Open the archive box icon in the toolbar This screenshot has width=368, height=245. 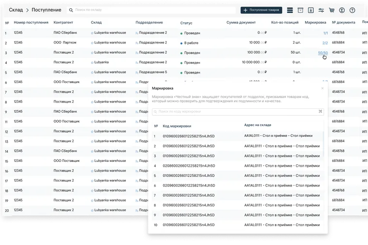pyautogui.click(x=300, y=10)
